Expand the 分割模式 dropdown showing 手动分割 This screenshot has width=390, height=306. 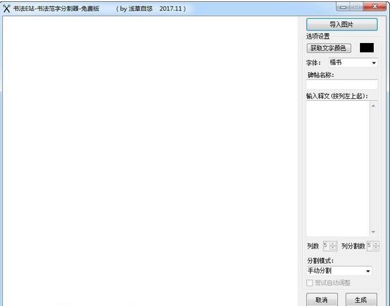(x=368, y=271)
